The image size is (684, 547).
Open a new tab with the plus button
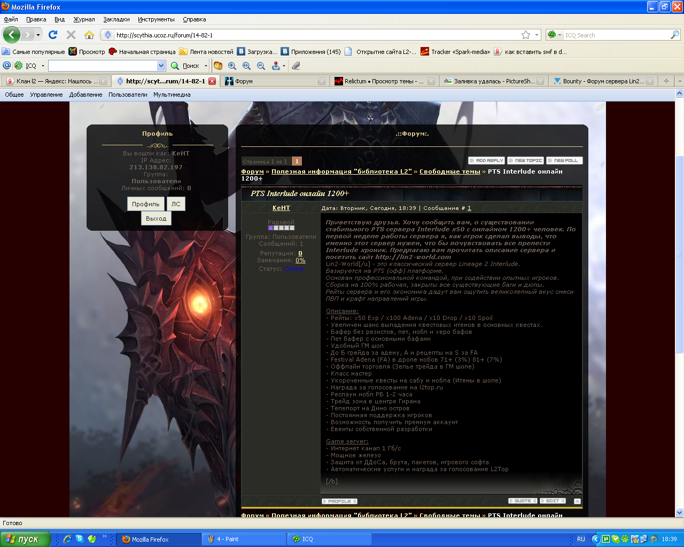(x=666, y=81)
